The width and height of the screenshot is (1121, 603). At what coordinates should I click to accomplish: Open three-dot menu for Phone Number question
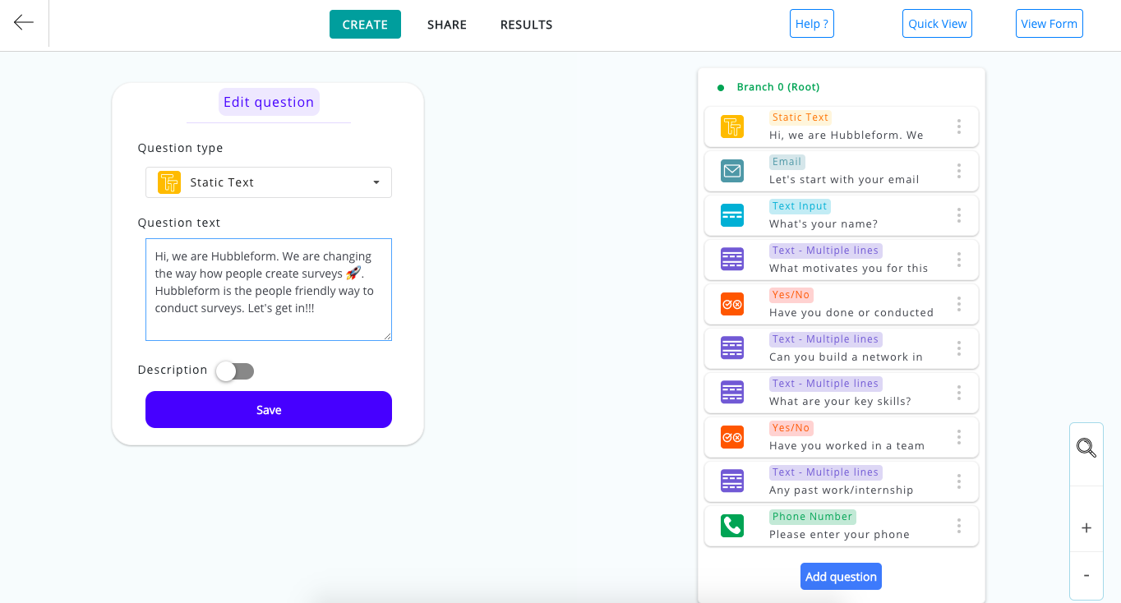coord(958,526)
